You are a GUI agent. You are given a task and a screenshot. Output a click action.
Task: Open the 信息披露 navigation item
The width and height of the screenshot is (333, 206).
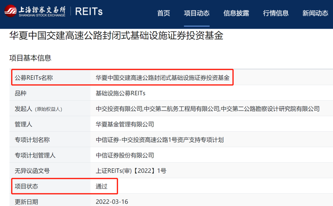click(236, 13)
